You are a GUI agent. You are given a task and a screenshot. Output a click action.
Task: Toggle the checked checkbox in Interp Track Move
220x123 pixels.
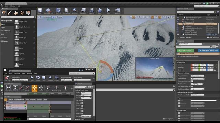[x=82, y=108]
